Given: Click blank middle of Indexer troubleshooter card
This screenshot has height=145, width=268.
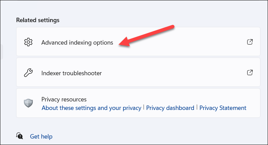Looking at the screenshot, I should pyautogui.click(x=171, y=73).
